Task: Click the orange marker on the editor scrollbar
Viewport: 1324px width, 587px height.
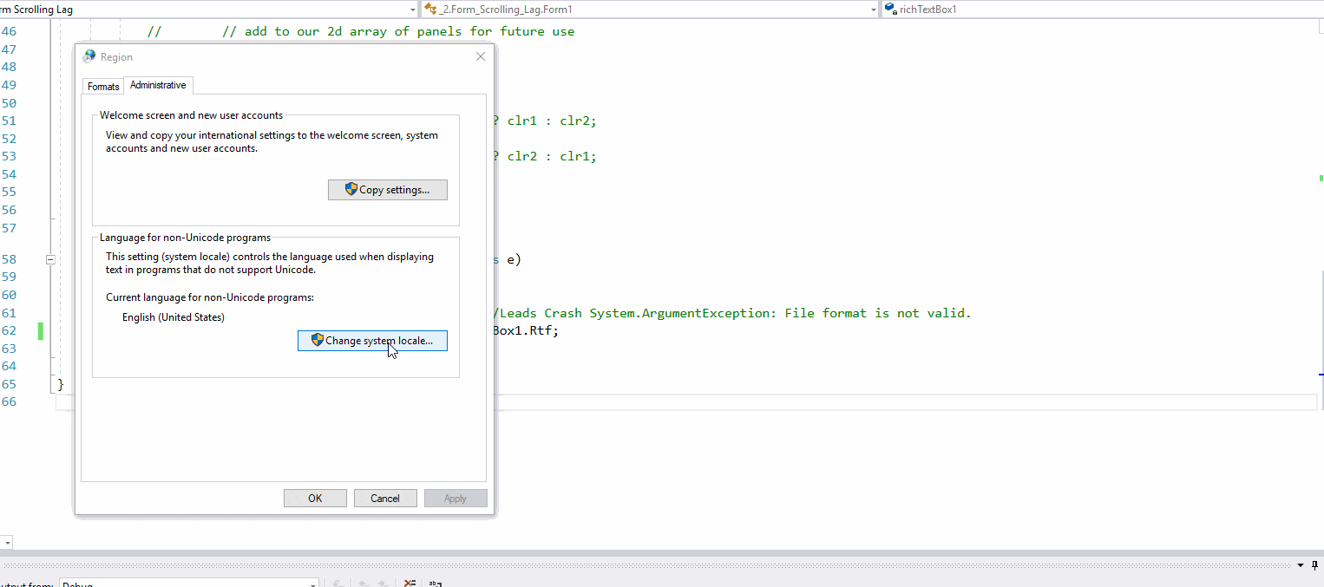Action: [x=1319, y=178]
